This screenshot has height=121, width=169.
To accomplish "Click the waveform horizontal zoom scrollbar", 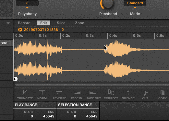I will 92,85.
